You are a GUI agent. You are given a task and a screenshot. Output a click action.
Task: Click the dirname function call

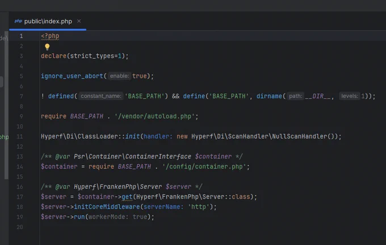(x=269, y=96)
